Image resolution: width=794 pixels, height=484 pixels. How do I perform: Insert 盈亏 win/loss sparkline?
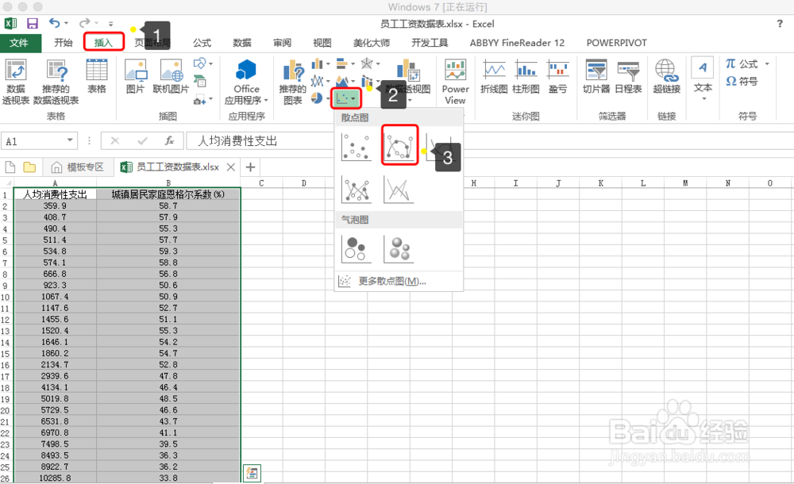point(557,76)
